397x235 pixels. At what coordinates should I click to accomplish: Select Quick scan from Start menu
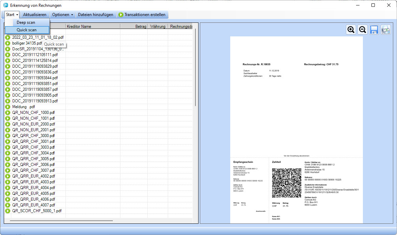[27, 30]
